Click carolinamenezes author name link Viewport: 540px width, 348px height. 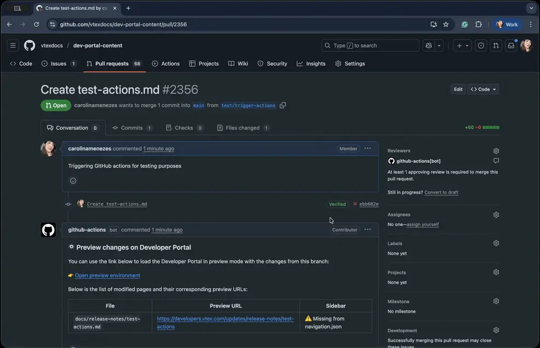pyautogui.click(x=90, y=149)
